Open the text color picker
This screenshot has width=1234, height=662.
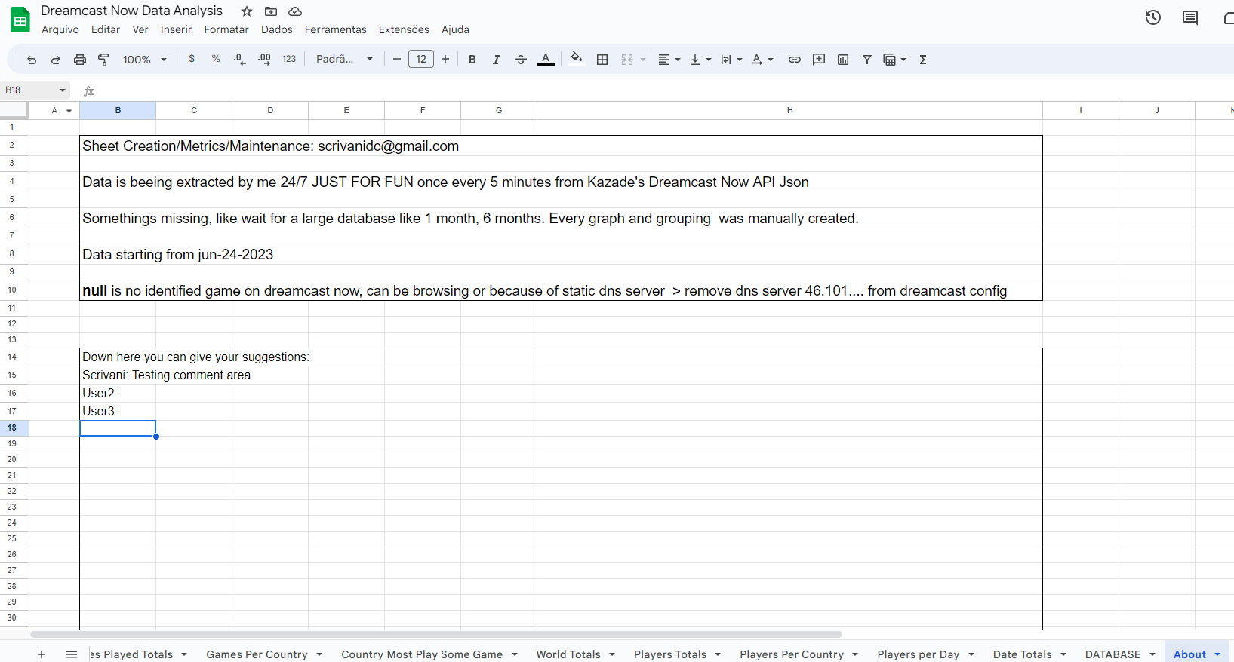pos(546,60)
